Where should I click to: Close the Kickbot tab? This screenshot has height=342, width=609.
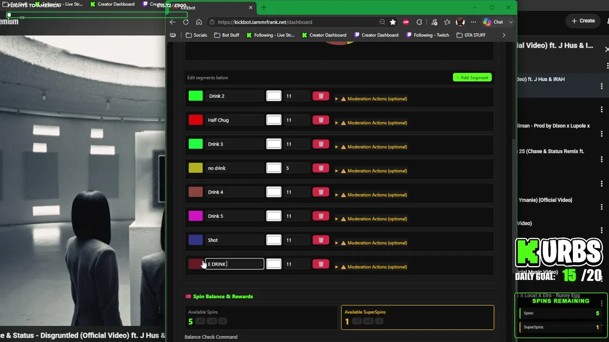tap(251, 8)
